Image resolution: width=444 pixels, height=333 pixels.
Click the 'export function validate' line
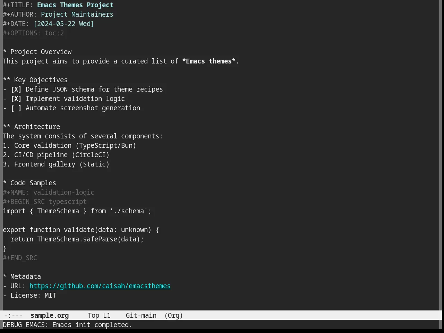[81, 230]
